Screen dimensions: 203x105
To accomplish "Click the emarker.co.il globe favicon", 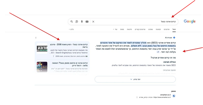I will [174, 96].
